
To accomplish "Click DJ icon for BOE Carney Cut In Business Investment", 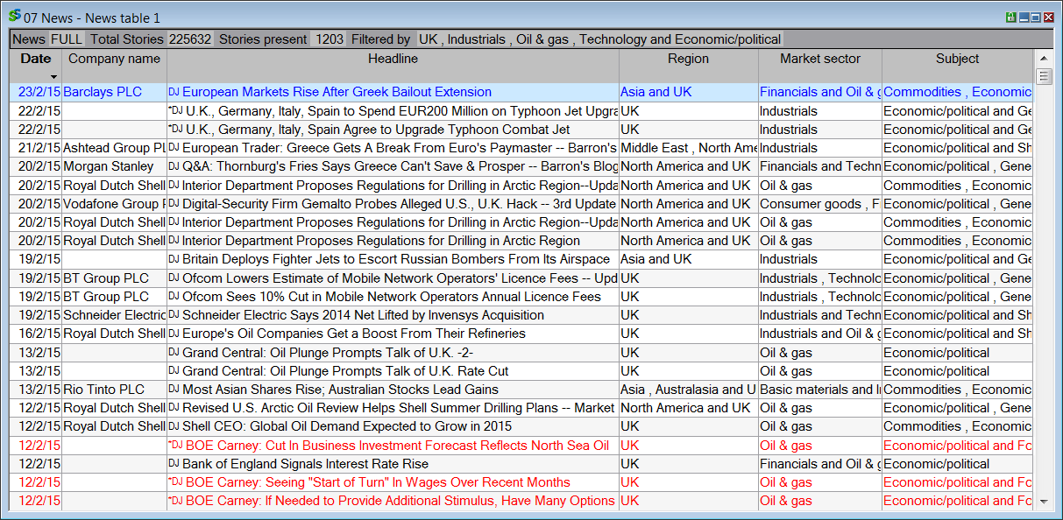I will click(174, 445).
